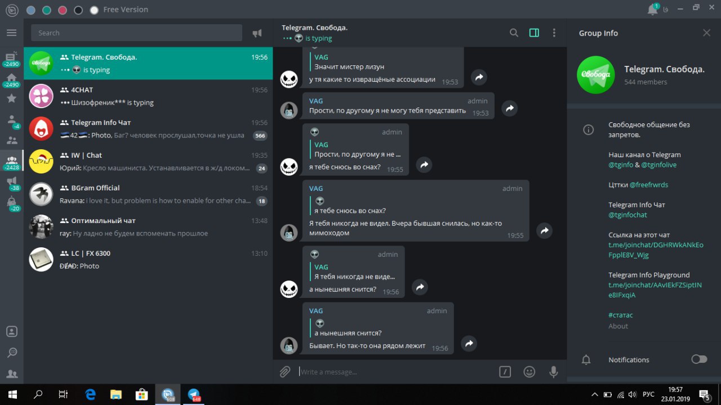Open the hamburger main menu
The width and height of the screenshot is (721, 405).
pyautogui.click(x=11, y=33)
